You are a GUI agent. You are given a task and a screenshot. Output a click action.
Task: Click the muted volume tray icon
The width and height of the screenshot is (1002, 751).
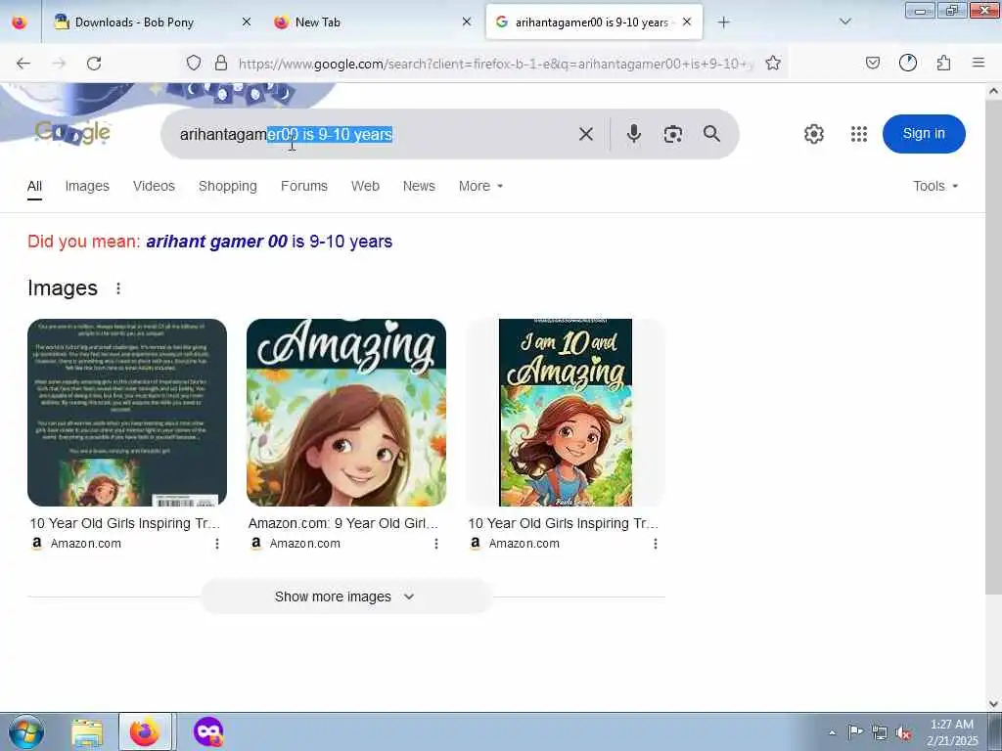click(x=903, y=732)
